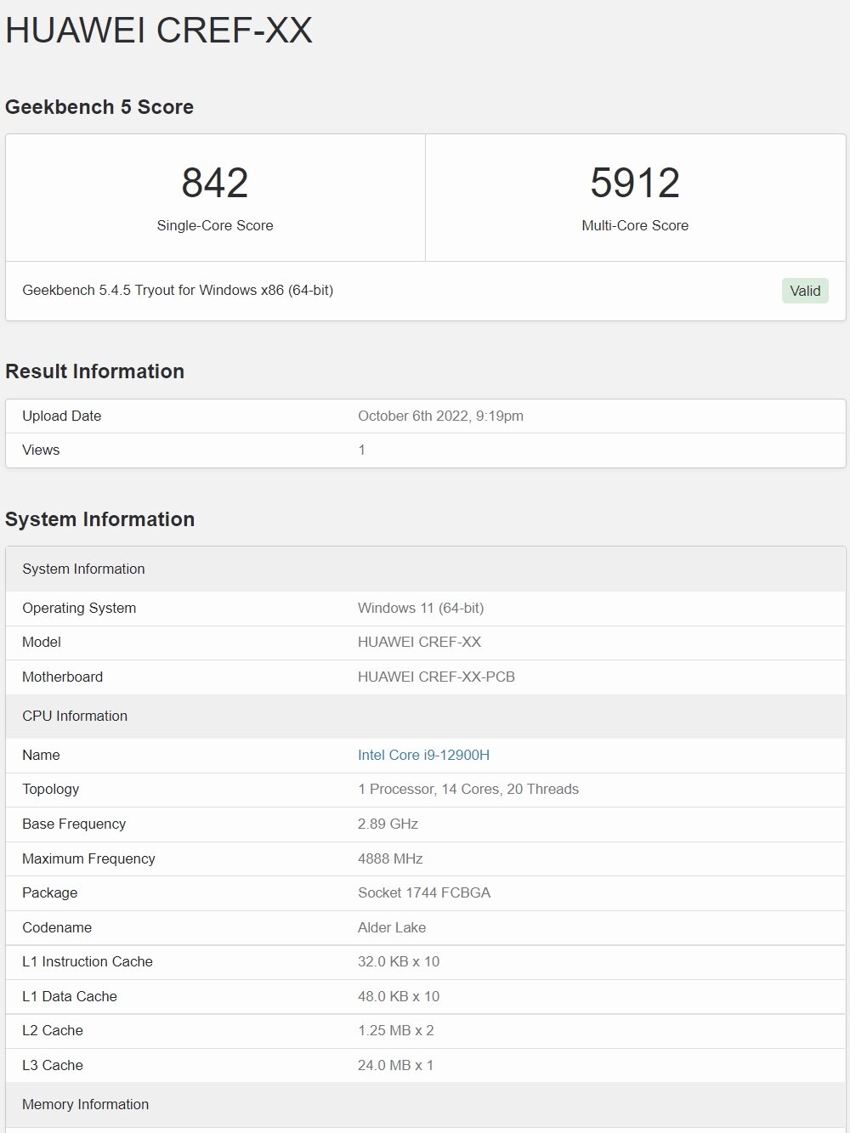Click the Upload Date label
This screenshot has width=850, height=1133.
coord(61,416)
